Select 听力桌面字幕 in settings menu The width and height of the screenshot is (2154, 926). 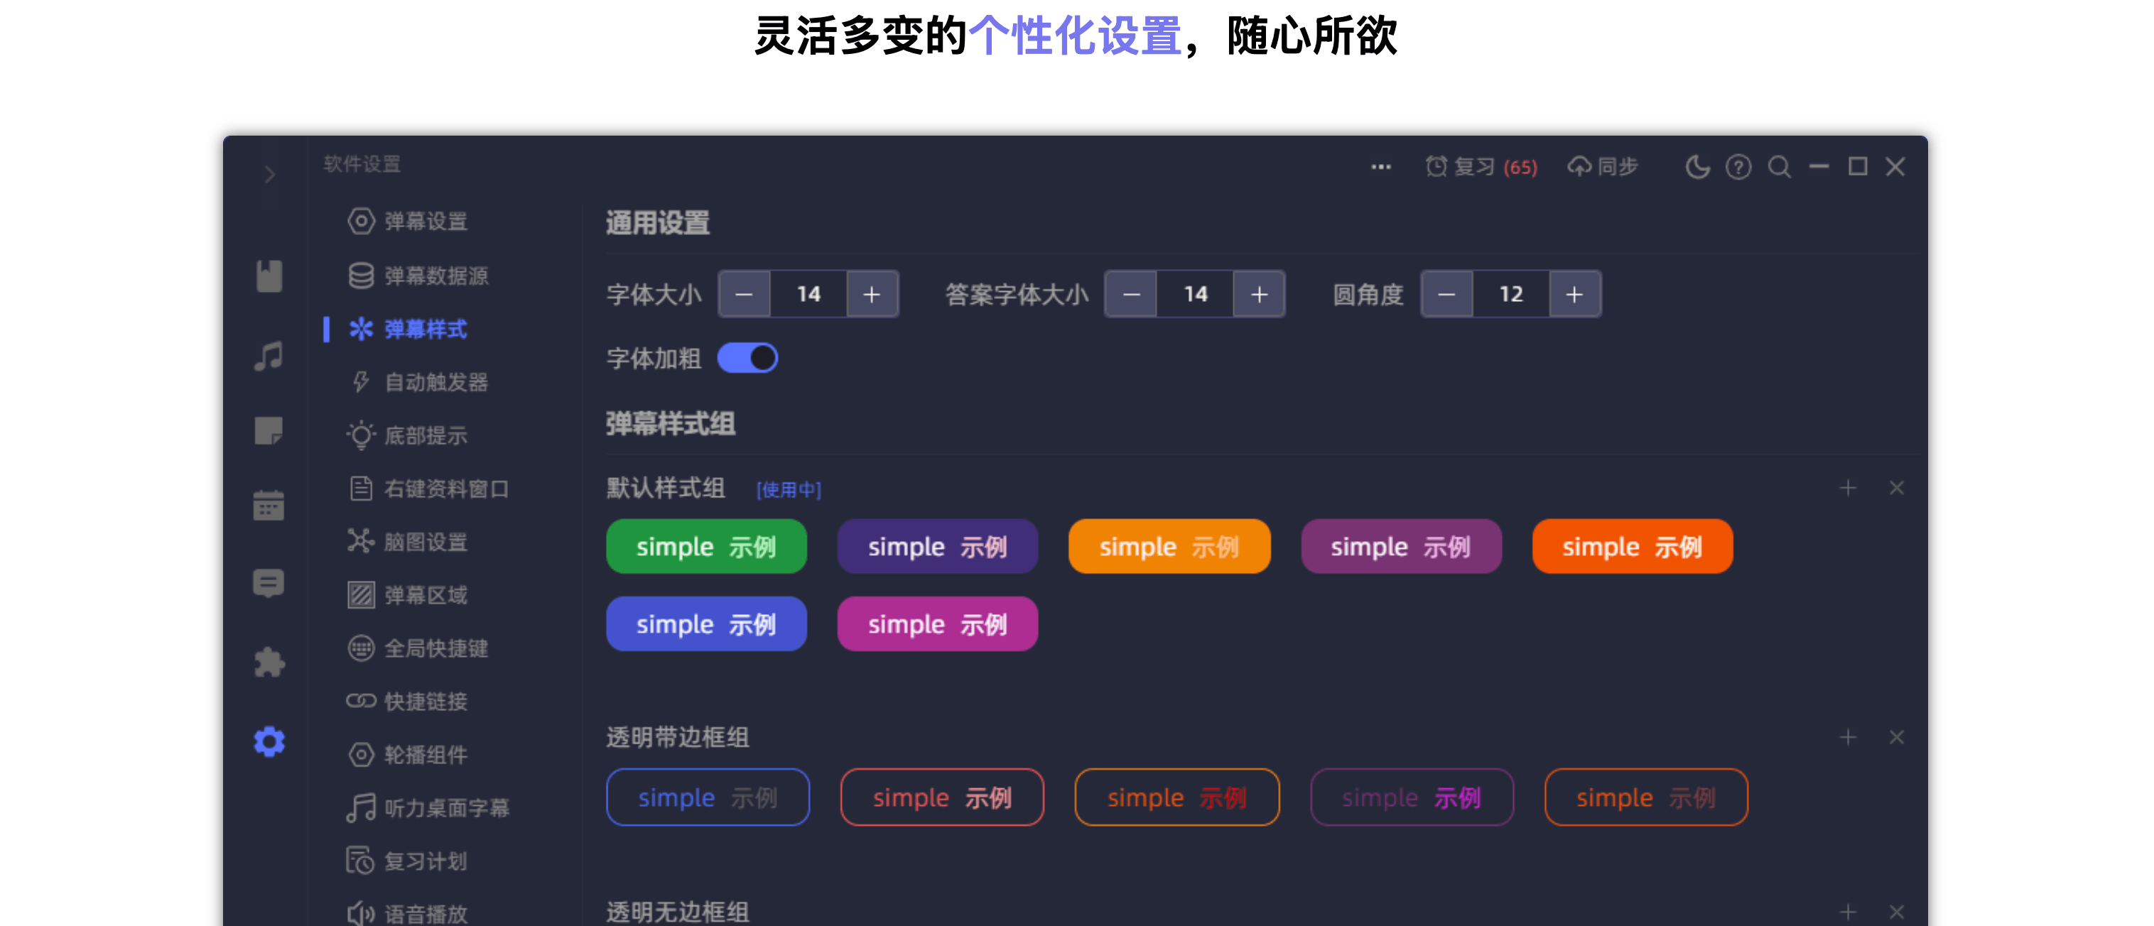coord(428,808)
